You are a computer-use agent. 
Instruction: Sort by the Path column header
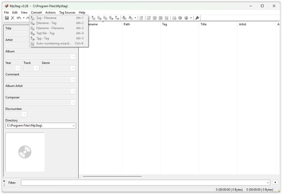141,24
